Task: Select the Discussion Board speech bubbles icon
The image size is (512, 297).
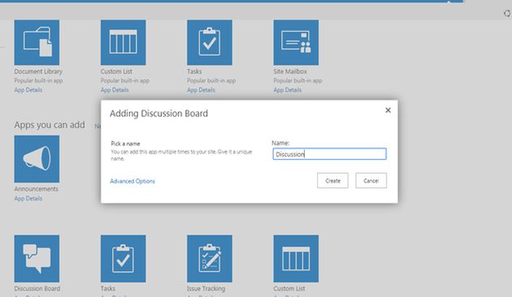Action: coord(37,259)
